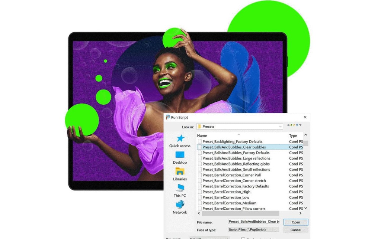Screen dimensions: 381x239
Task: Click the horizontal scrollbar thumb
Action: [240, 213]
